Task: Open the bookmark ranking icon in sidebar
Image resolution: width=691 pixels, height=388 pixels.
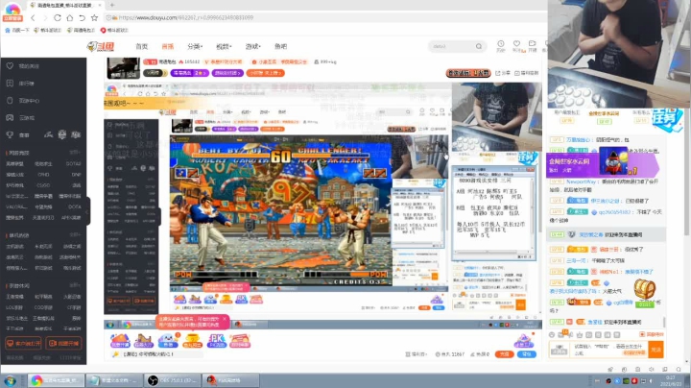Action: (10, 84)
